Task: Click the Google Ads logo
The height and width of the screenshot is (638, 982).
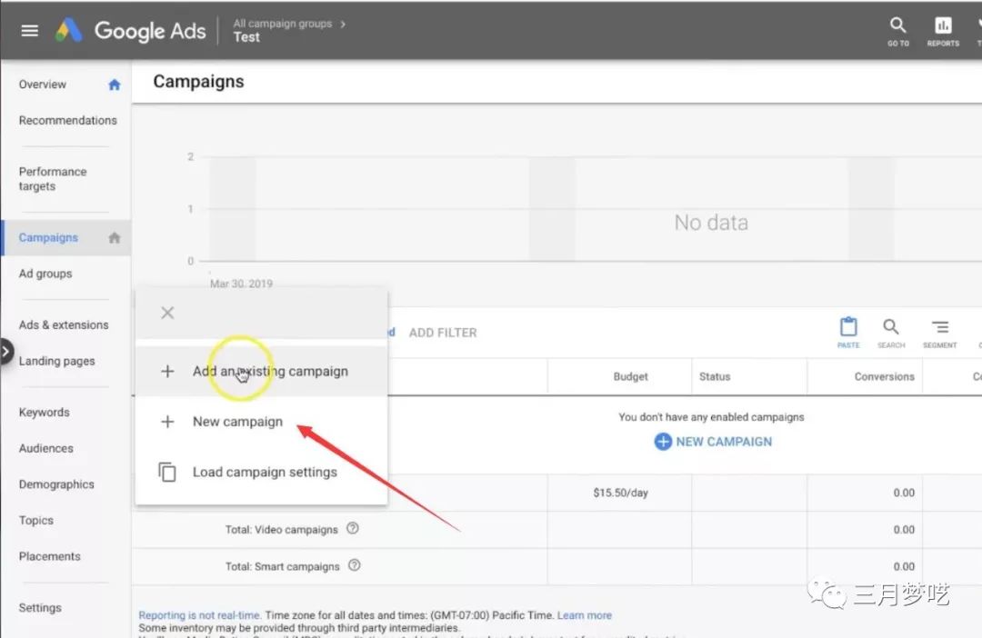Action: (x=132, y=30)
